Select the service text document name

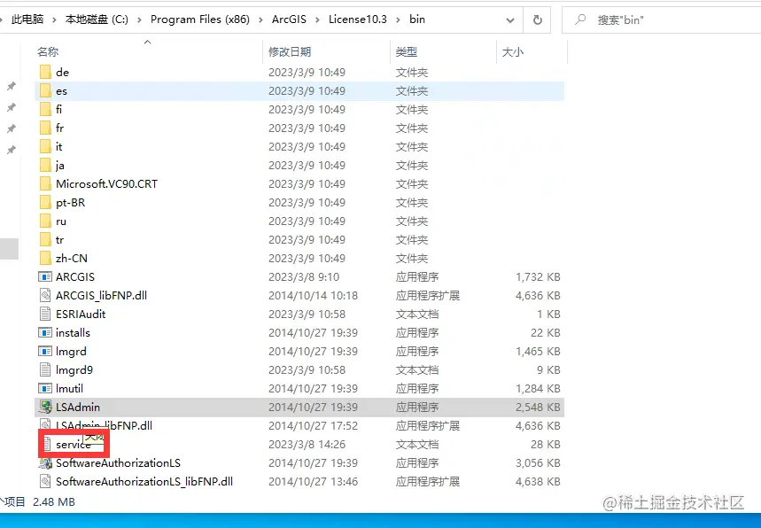(x=74, y=445)
